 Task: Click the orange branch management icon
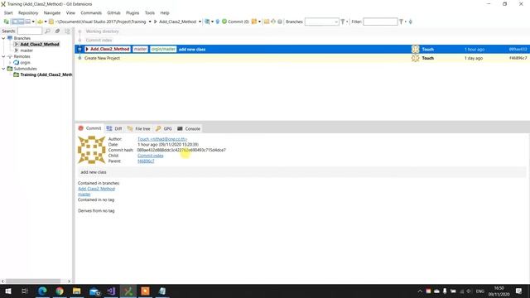click(x=254, y=22)
